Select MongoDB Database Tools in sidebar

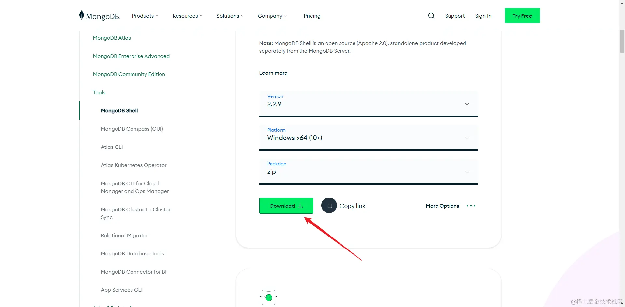click(132, 253)
